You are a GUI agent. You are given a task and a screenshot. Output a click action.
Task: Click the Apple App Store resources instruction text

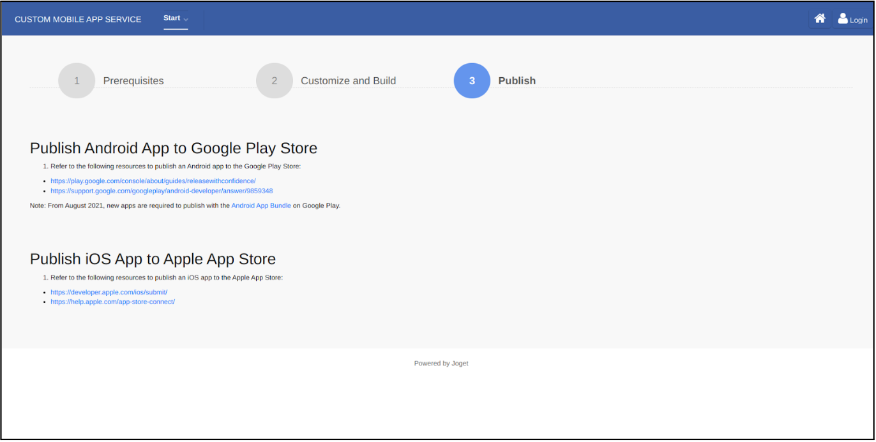pyautogui.click(x=167, y=277)
